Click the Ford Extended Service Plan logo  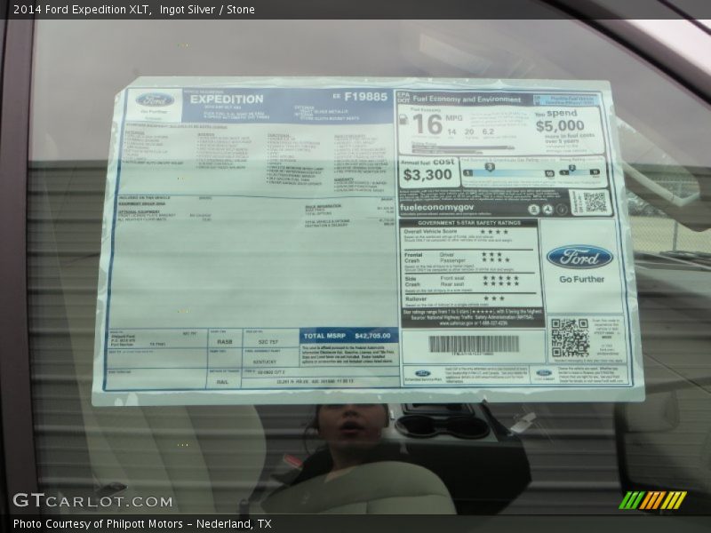(423, 375)
